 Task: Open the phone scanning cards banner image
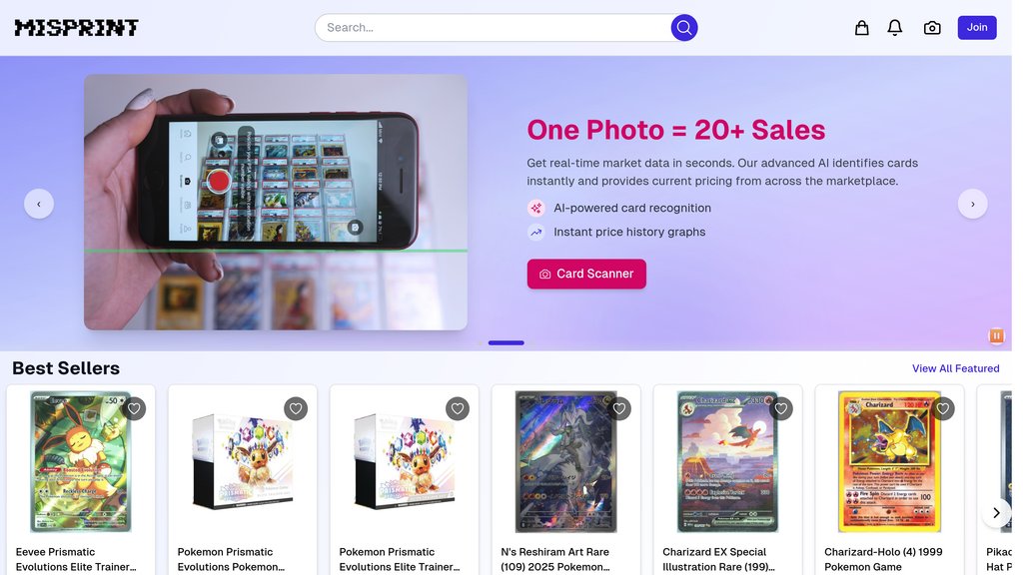coord(276,202)
